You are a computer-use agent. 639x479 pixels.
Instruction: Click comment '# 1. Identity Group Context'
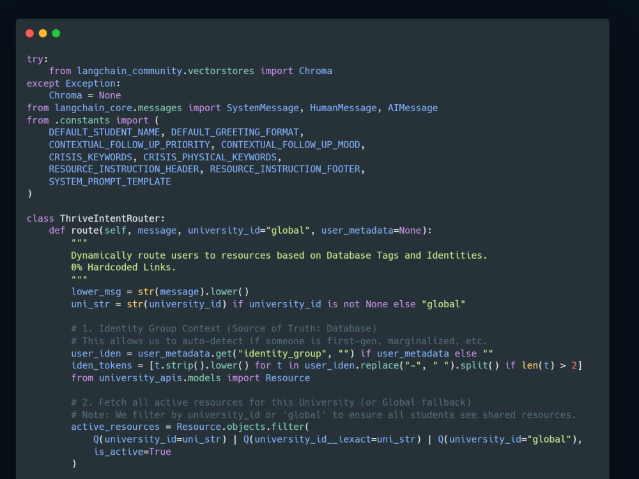(224, 328)
